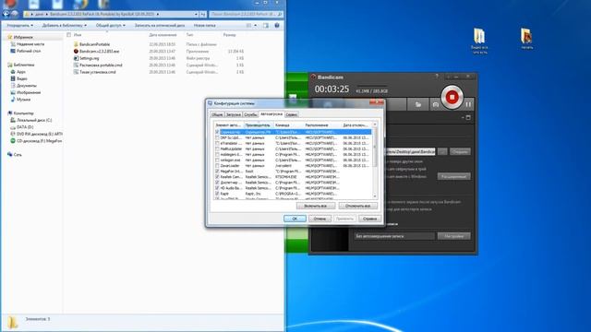This screenshot has height=332, width=591.
Task: Open Локальный диск (C:) in the sidebar
Action: [34, 120]
